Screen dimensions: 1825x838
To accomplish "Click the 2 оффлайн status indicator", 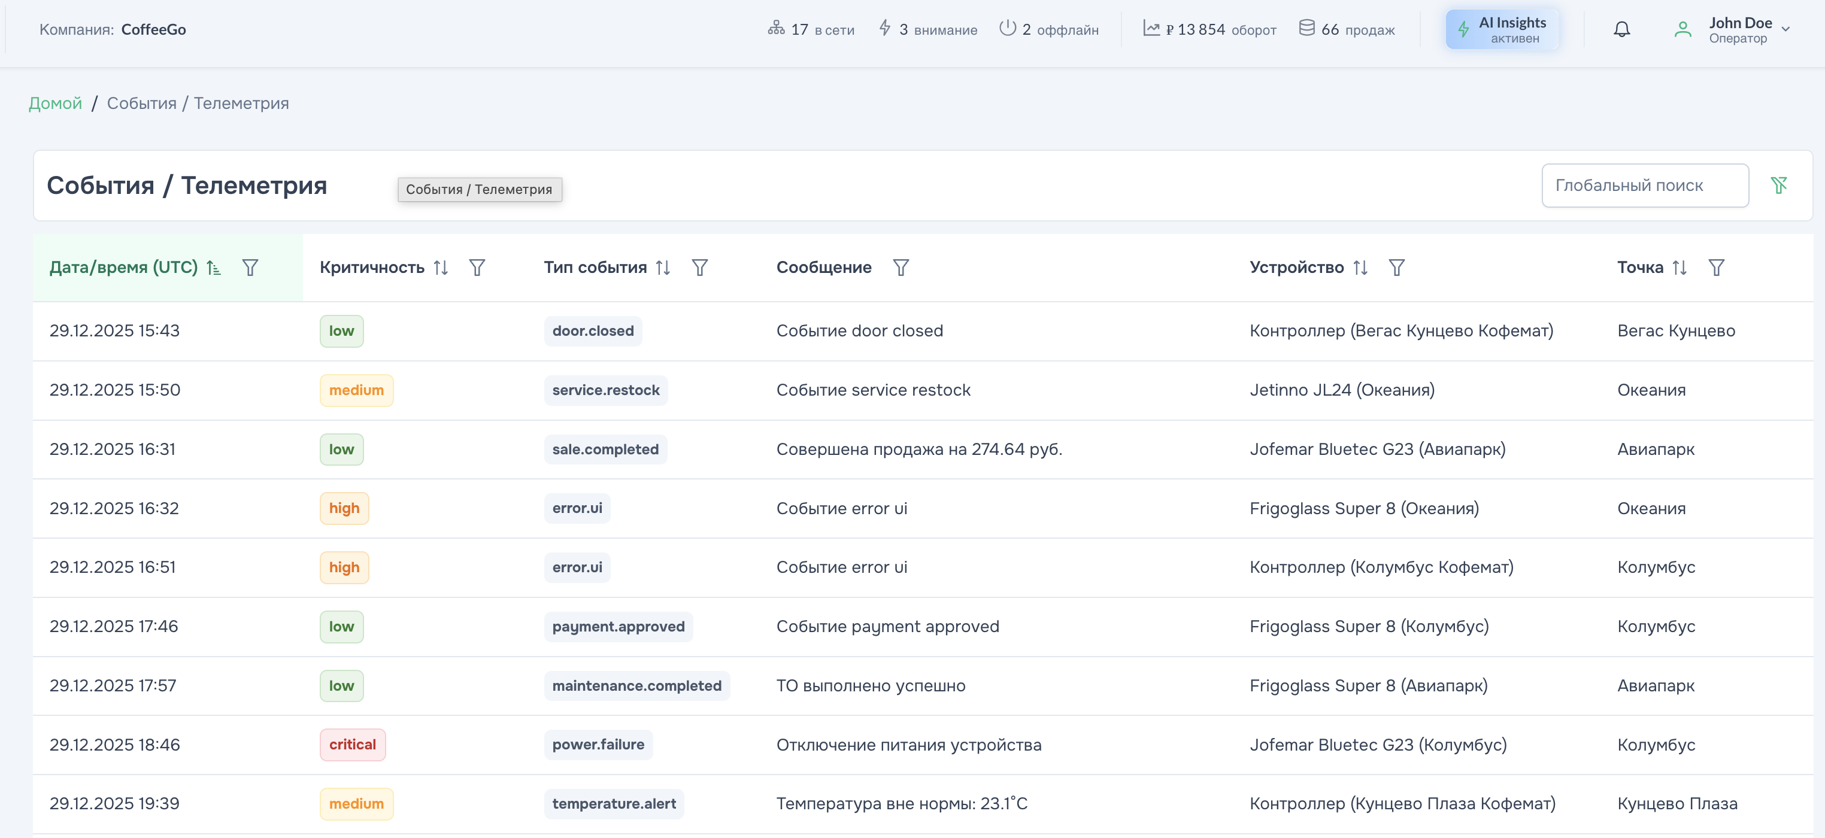I will tap(1048, 30).
